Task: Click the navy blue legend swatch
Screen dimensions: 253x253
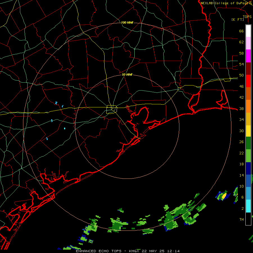Action: 248,168
